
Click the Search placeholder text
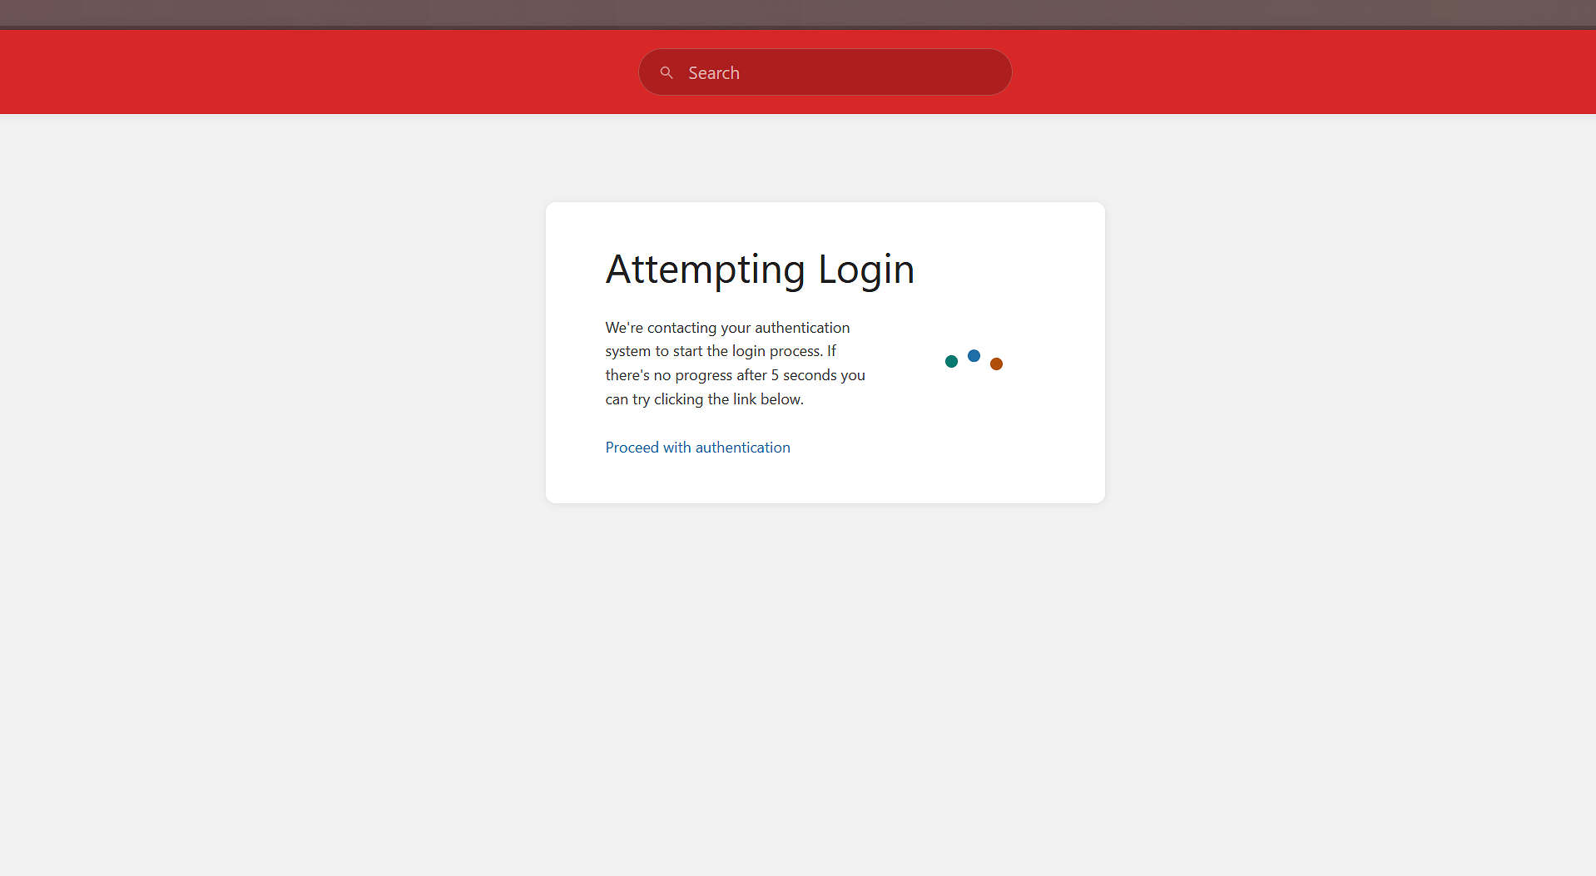(x=712, y=72)
